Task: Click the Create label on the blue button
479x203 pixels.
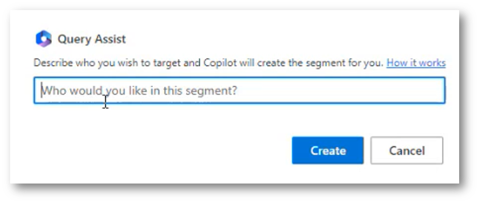Action: pos(328,151)
